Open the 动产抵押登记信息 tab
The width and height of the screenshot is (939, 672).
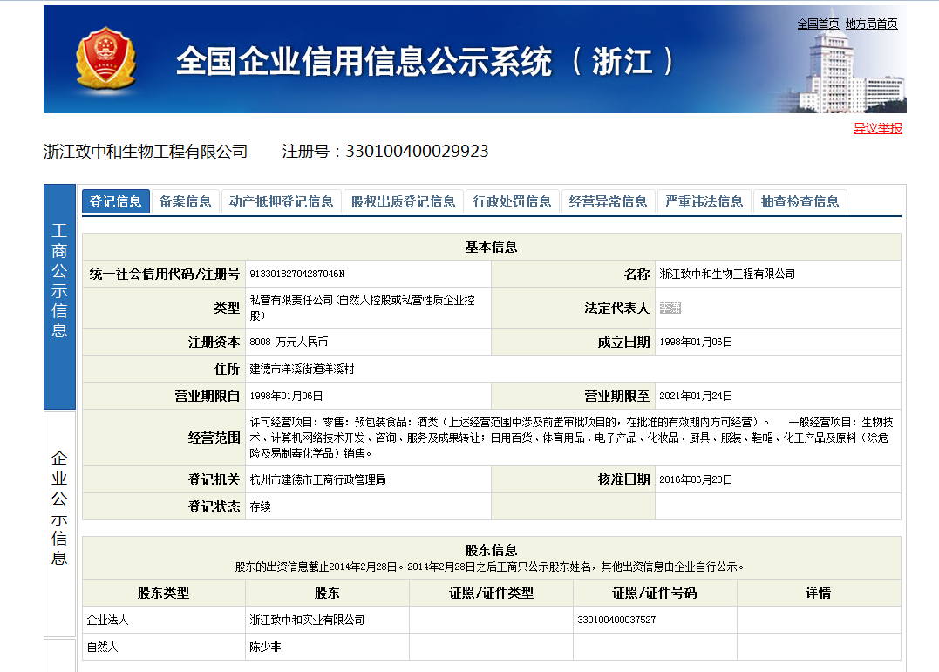tap(281, 201)
